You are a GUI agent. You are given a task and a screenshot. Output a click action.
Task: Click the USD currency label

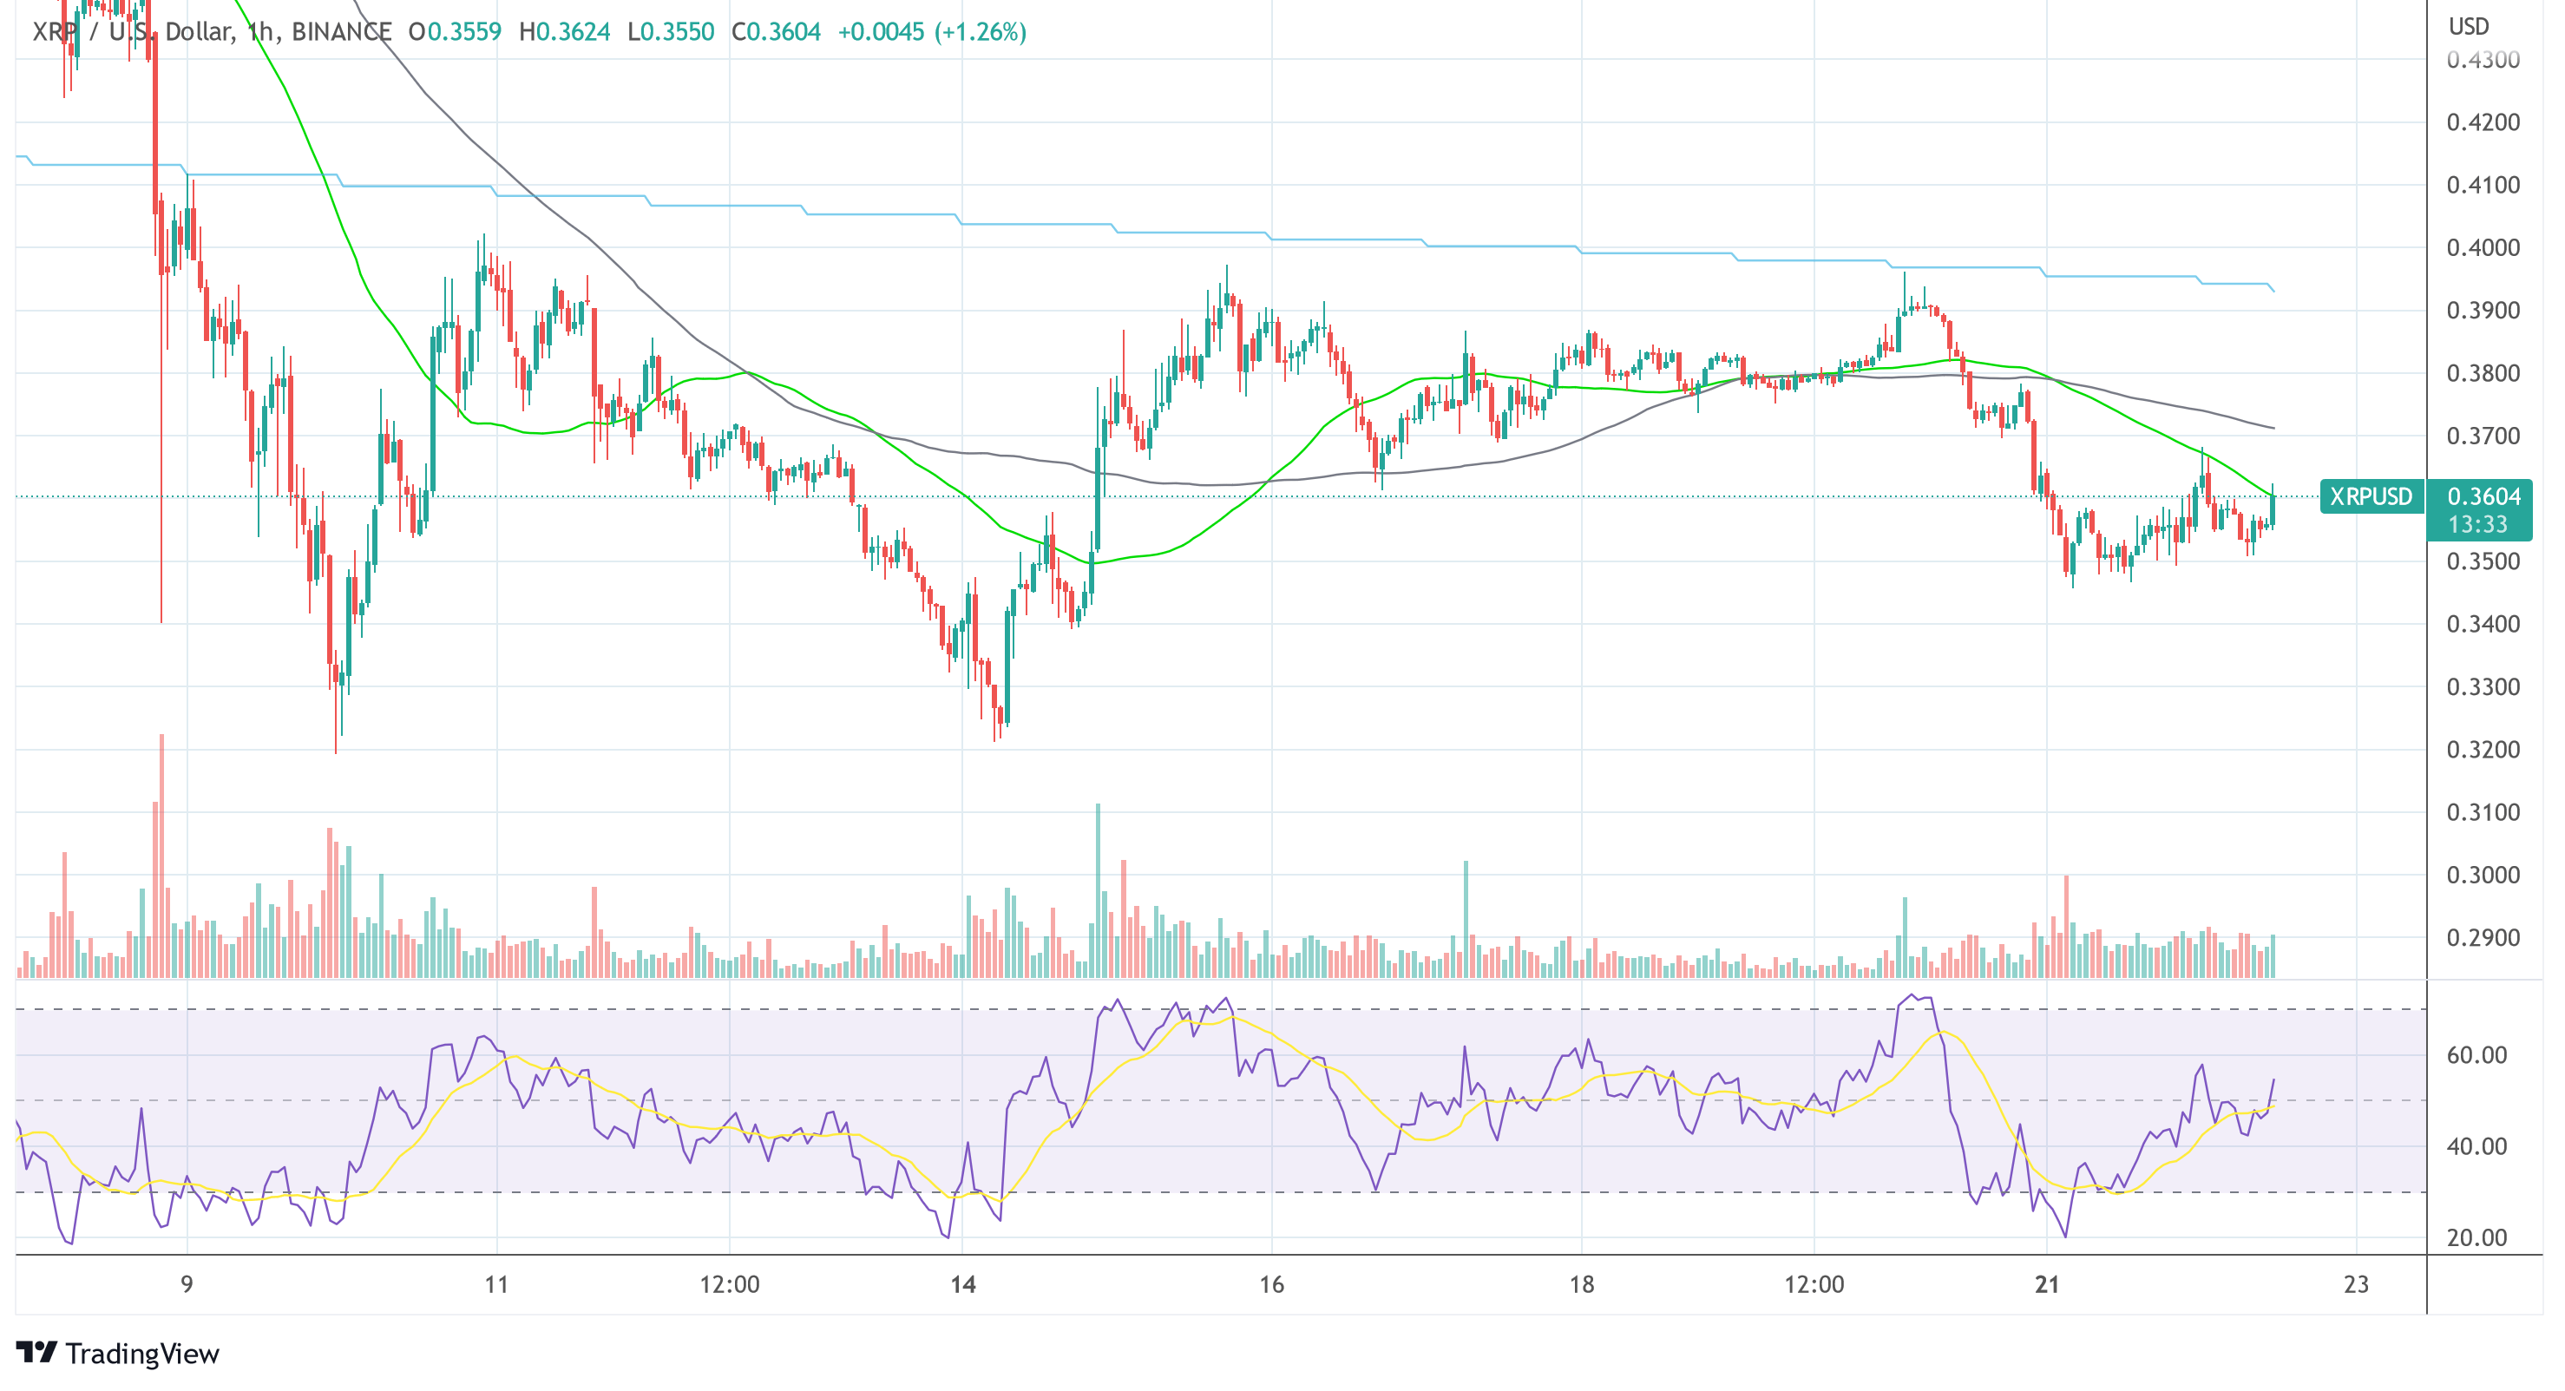(x=2470, y=27)
